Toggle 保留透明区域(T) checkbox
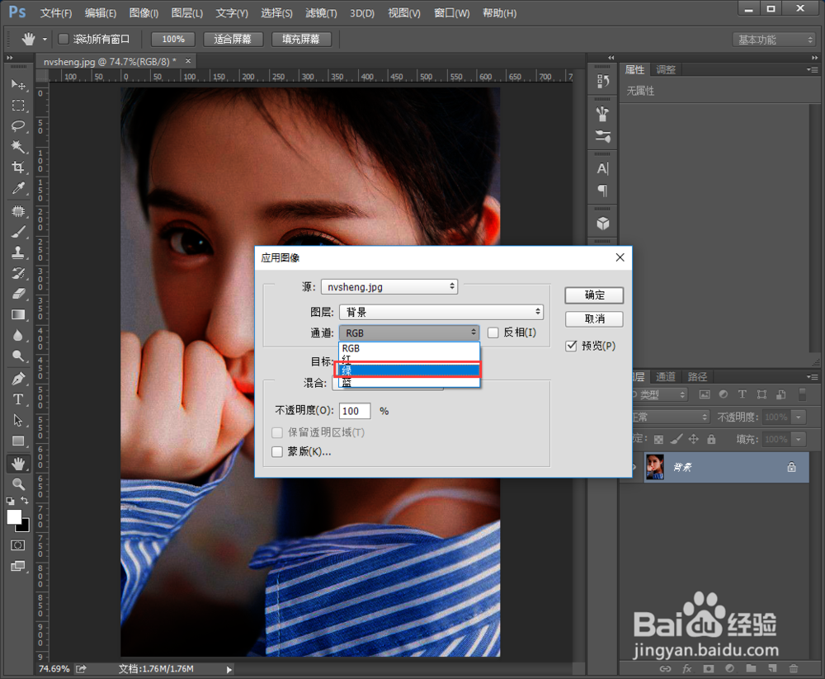 click(x=277, y=432)
